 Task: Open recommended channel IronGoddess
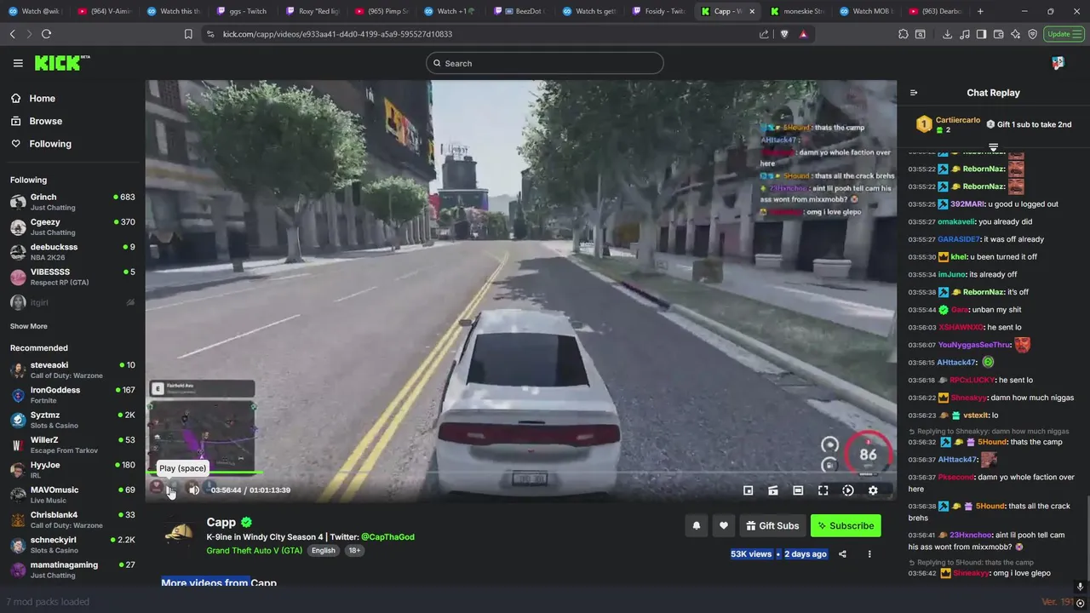click(x=72, y=395)
